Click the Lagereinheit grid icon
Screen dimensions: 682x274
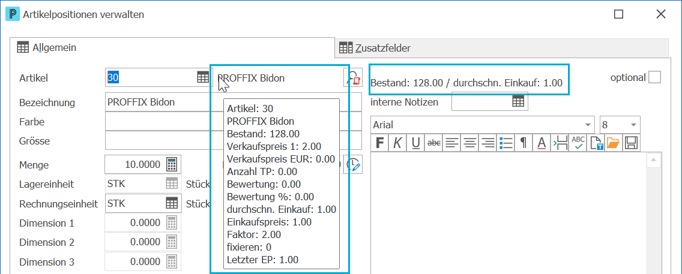pos(172,183)
